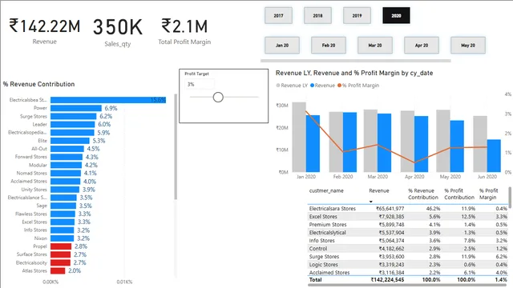
Task: Select the red Atlas Stores bar
Action: click(58, 270)
